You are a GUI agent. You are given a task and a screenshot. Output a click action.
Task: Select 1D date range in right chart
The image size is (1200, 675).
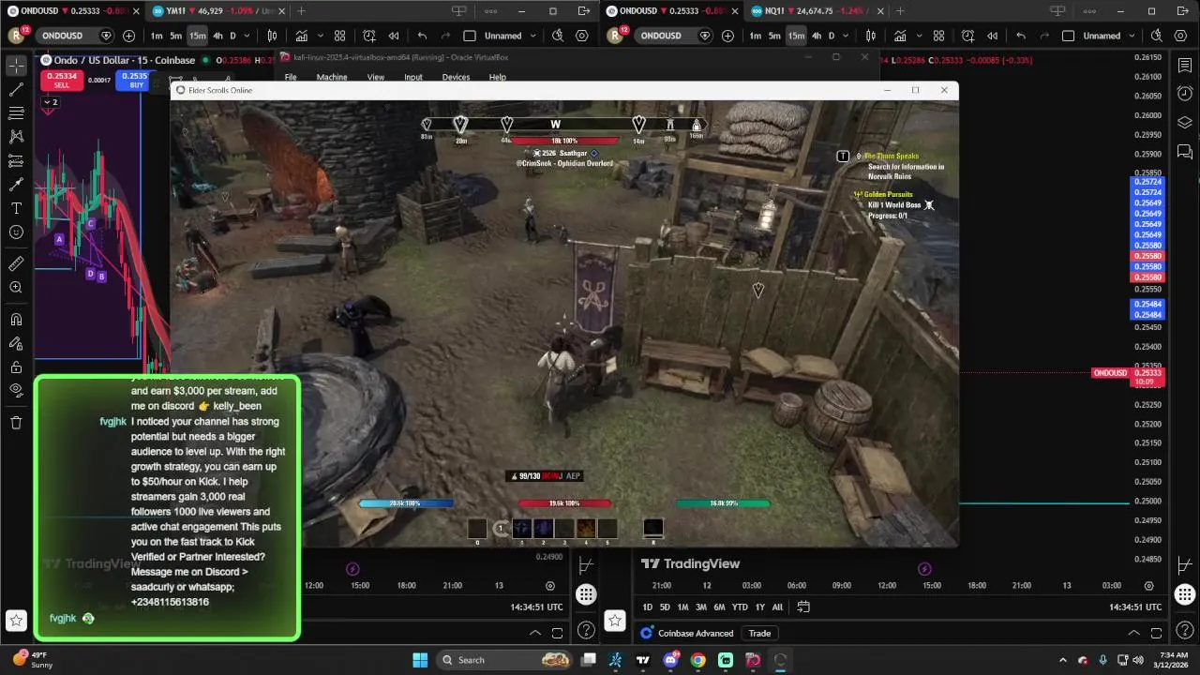point(648,607)
